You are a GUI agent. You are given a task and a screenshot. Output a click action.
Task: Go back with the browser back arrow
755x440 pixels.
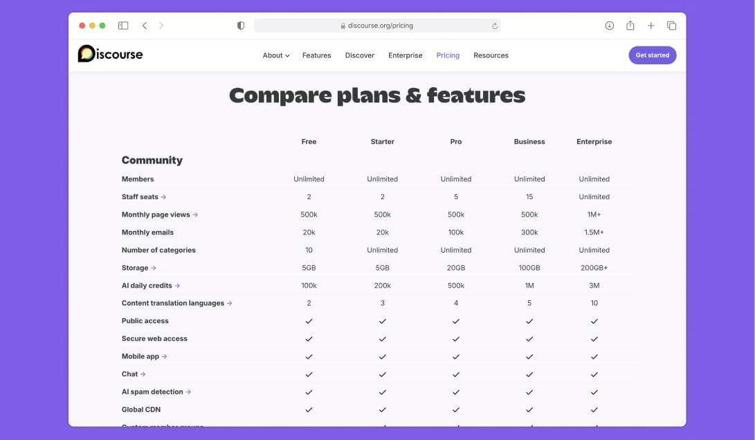click(145, 26)
